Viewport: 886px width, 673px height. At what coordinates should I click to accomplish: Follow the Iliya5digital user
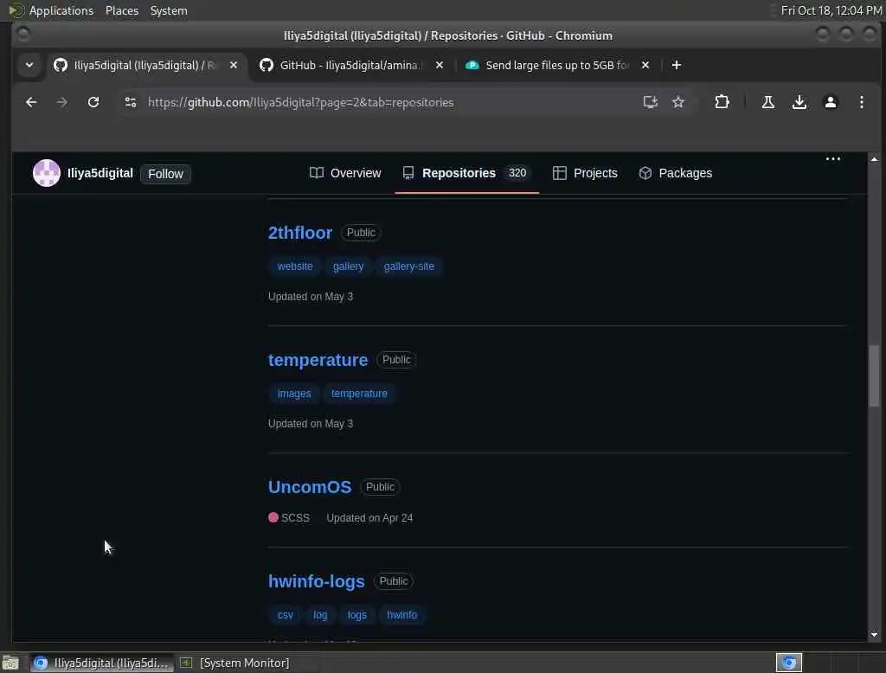coord(165,174)
